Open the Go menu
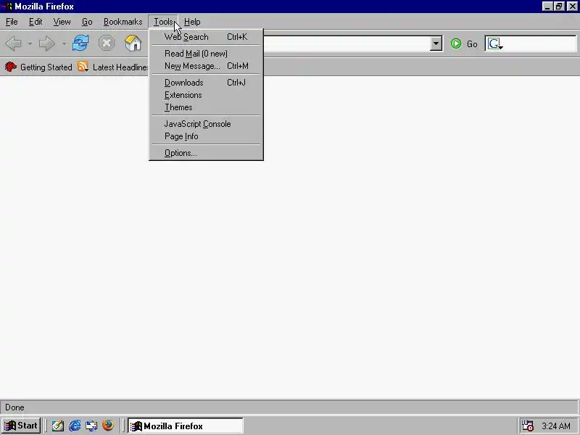Screen dimensions: 580x435 pos(87,22)
